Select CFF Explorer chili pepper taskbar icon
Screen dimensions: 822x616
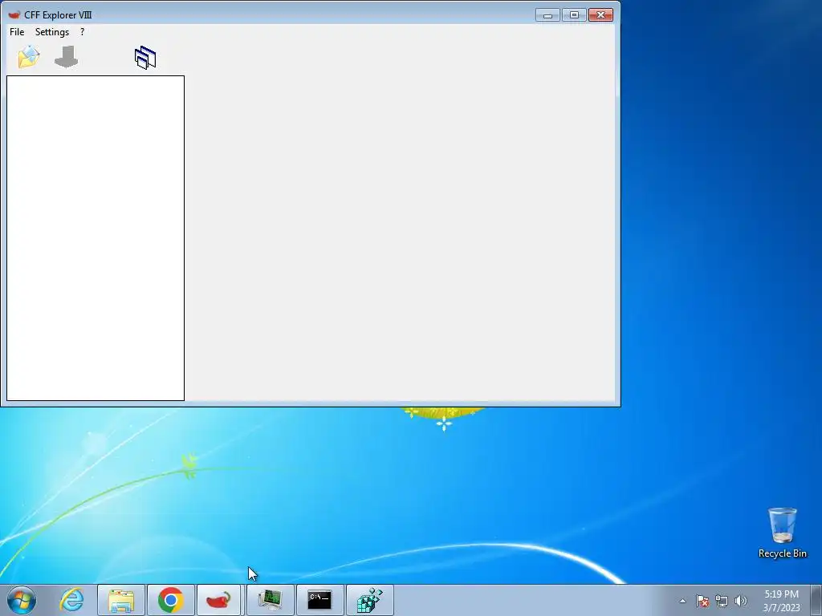(x=219, y=600)
